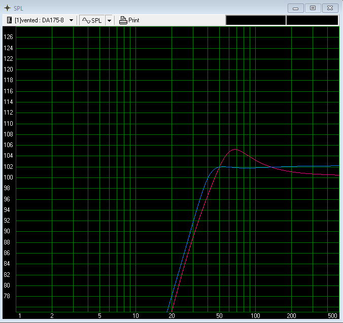This screenshot has width=343, height=323.
Task: Click the 100 label on frequency axis
Action: [255, 316]
